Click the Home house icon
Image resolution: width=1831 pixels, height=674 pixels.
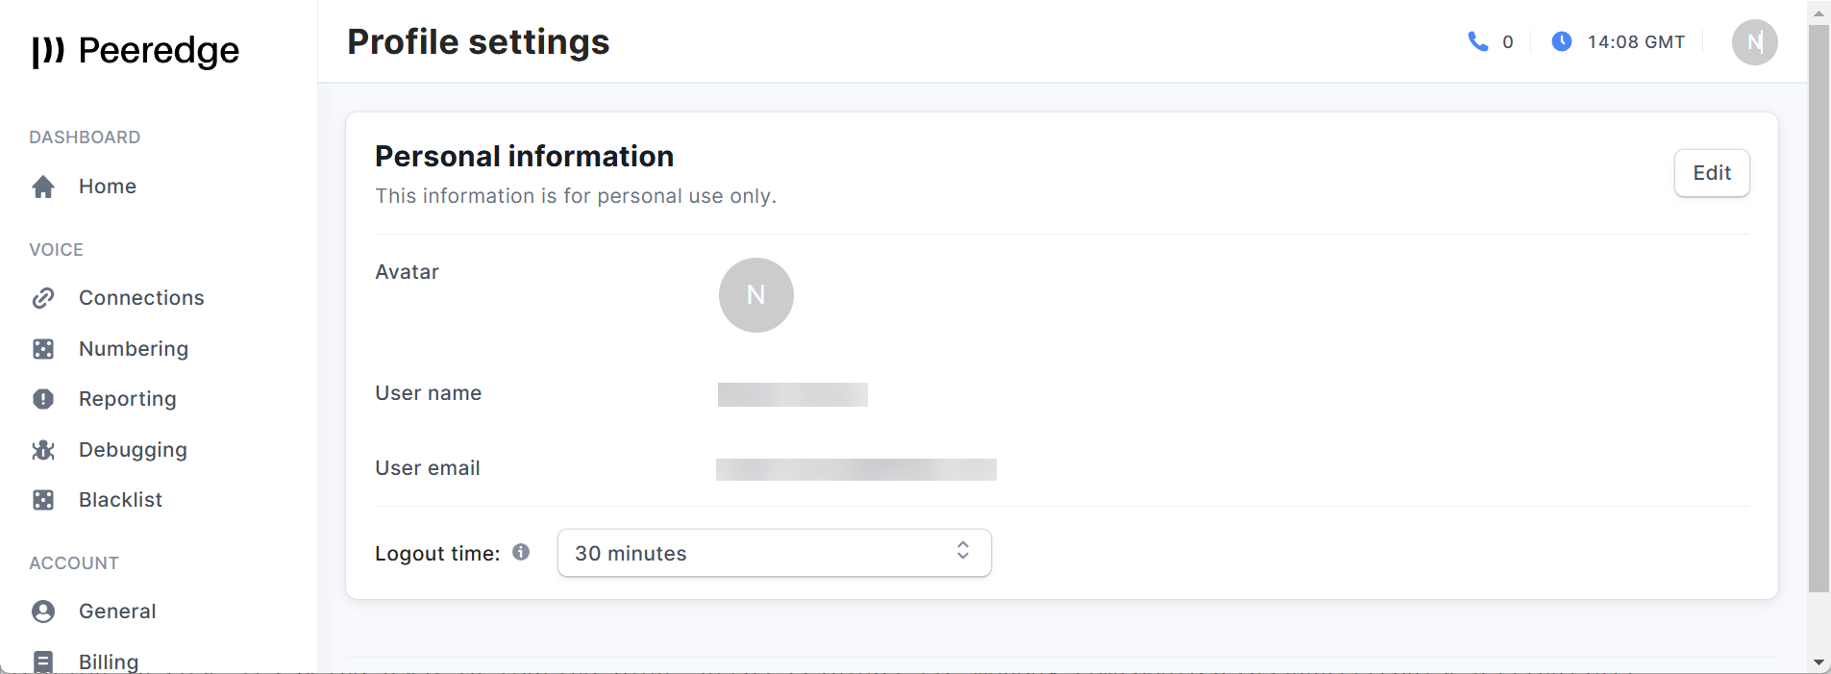click(x=43, y=187)
